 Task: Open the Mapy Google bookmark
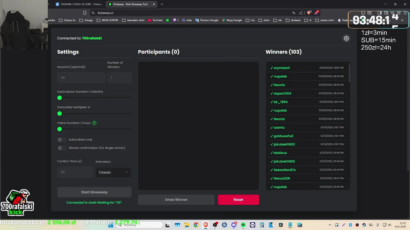pyautogui.click(x=232, y=20)
